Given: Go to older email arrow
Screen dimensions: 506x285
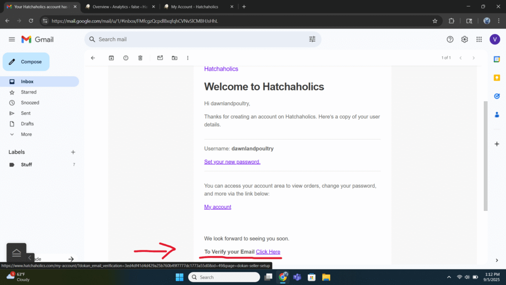Looking at the screenshot, I should tap(473, 58).
